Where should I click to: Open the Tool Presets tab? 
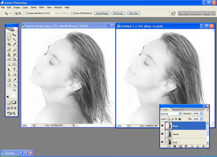[x=195, y=14]
